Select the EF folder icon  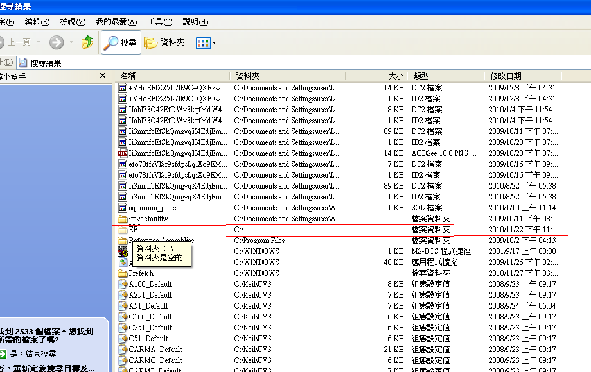122,230
